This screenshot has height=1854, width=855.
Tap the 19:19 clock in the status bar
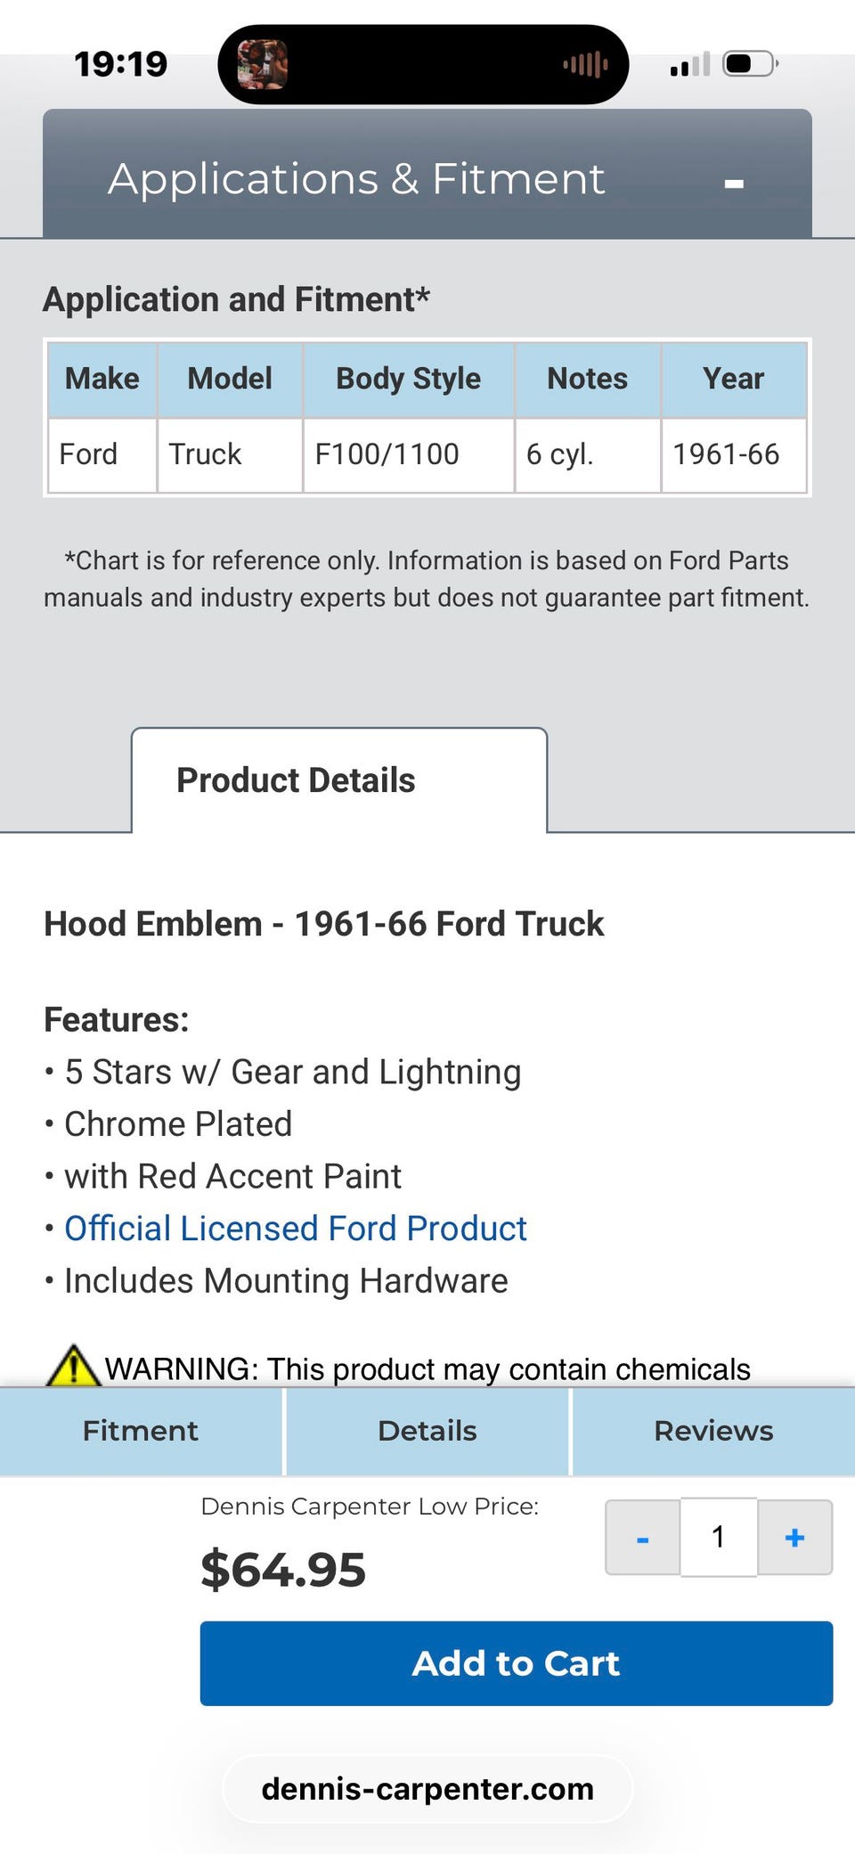[x=120, y=64]
